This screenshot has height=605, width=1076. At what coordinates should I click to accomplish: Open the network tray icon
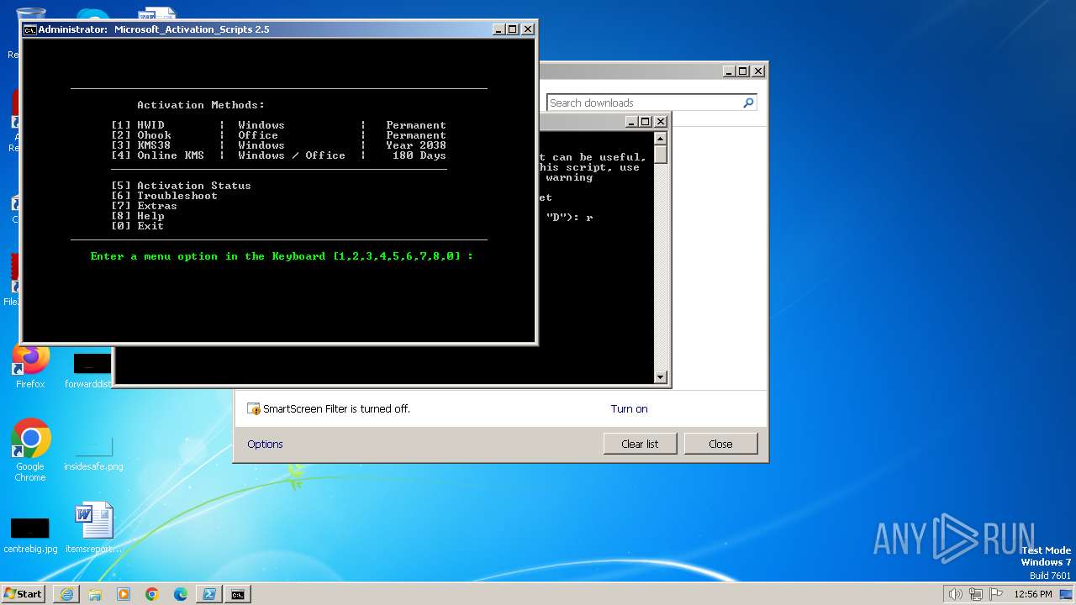(976, 594)
